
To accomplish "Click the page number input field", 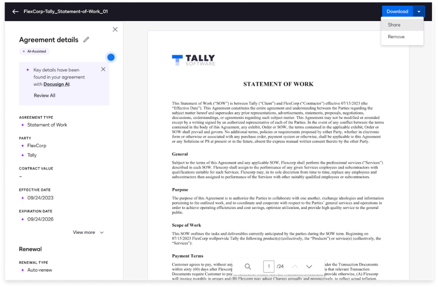I will click(269, 267).
